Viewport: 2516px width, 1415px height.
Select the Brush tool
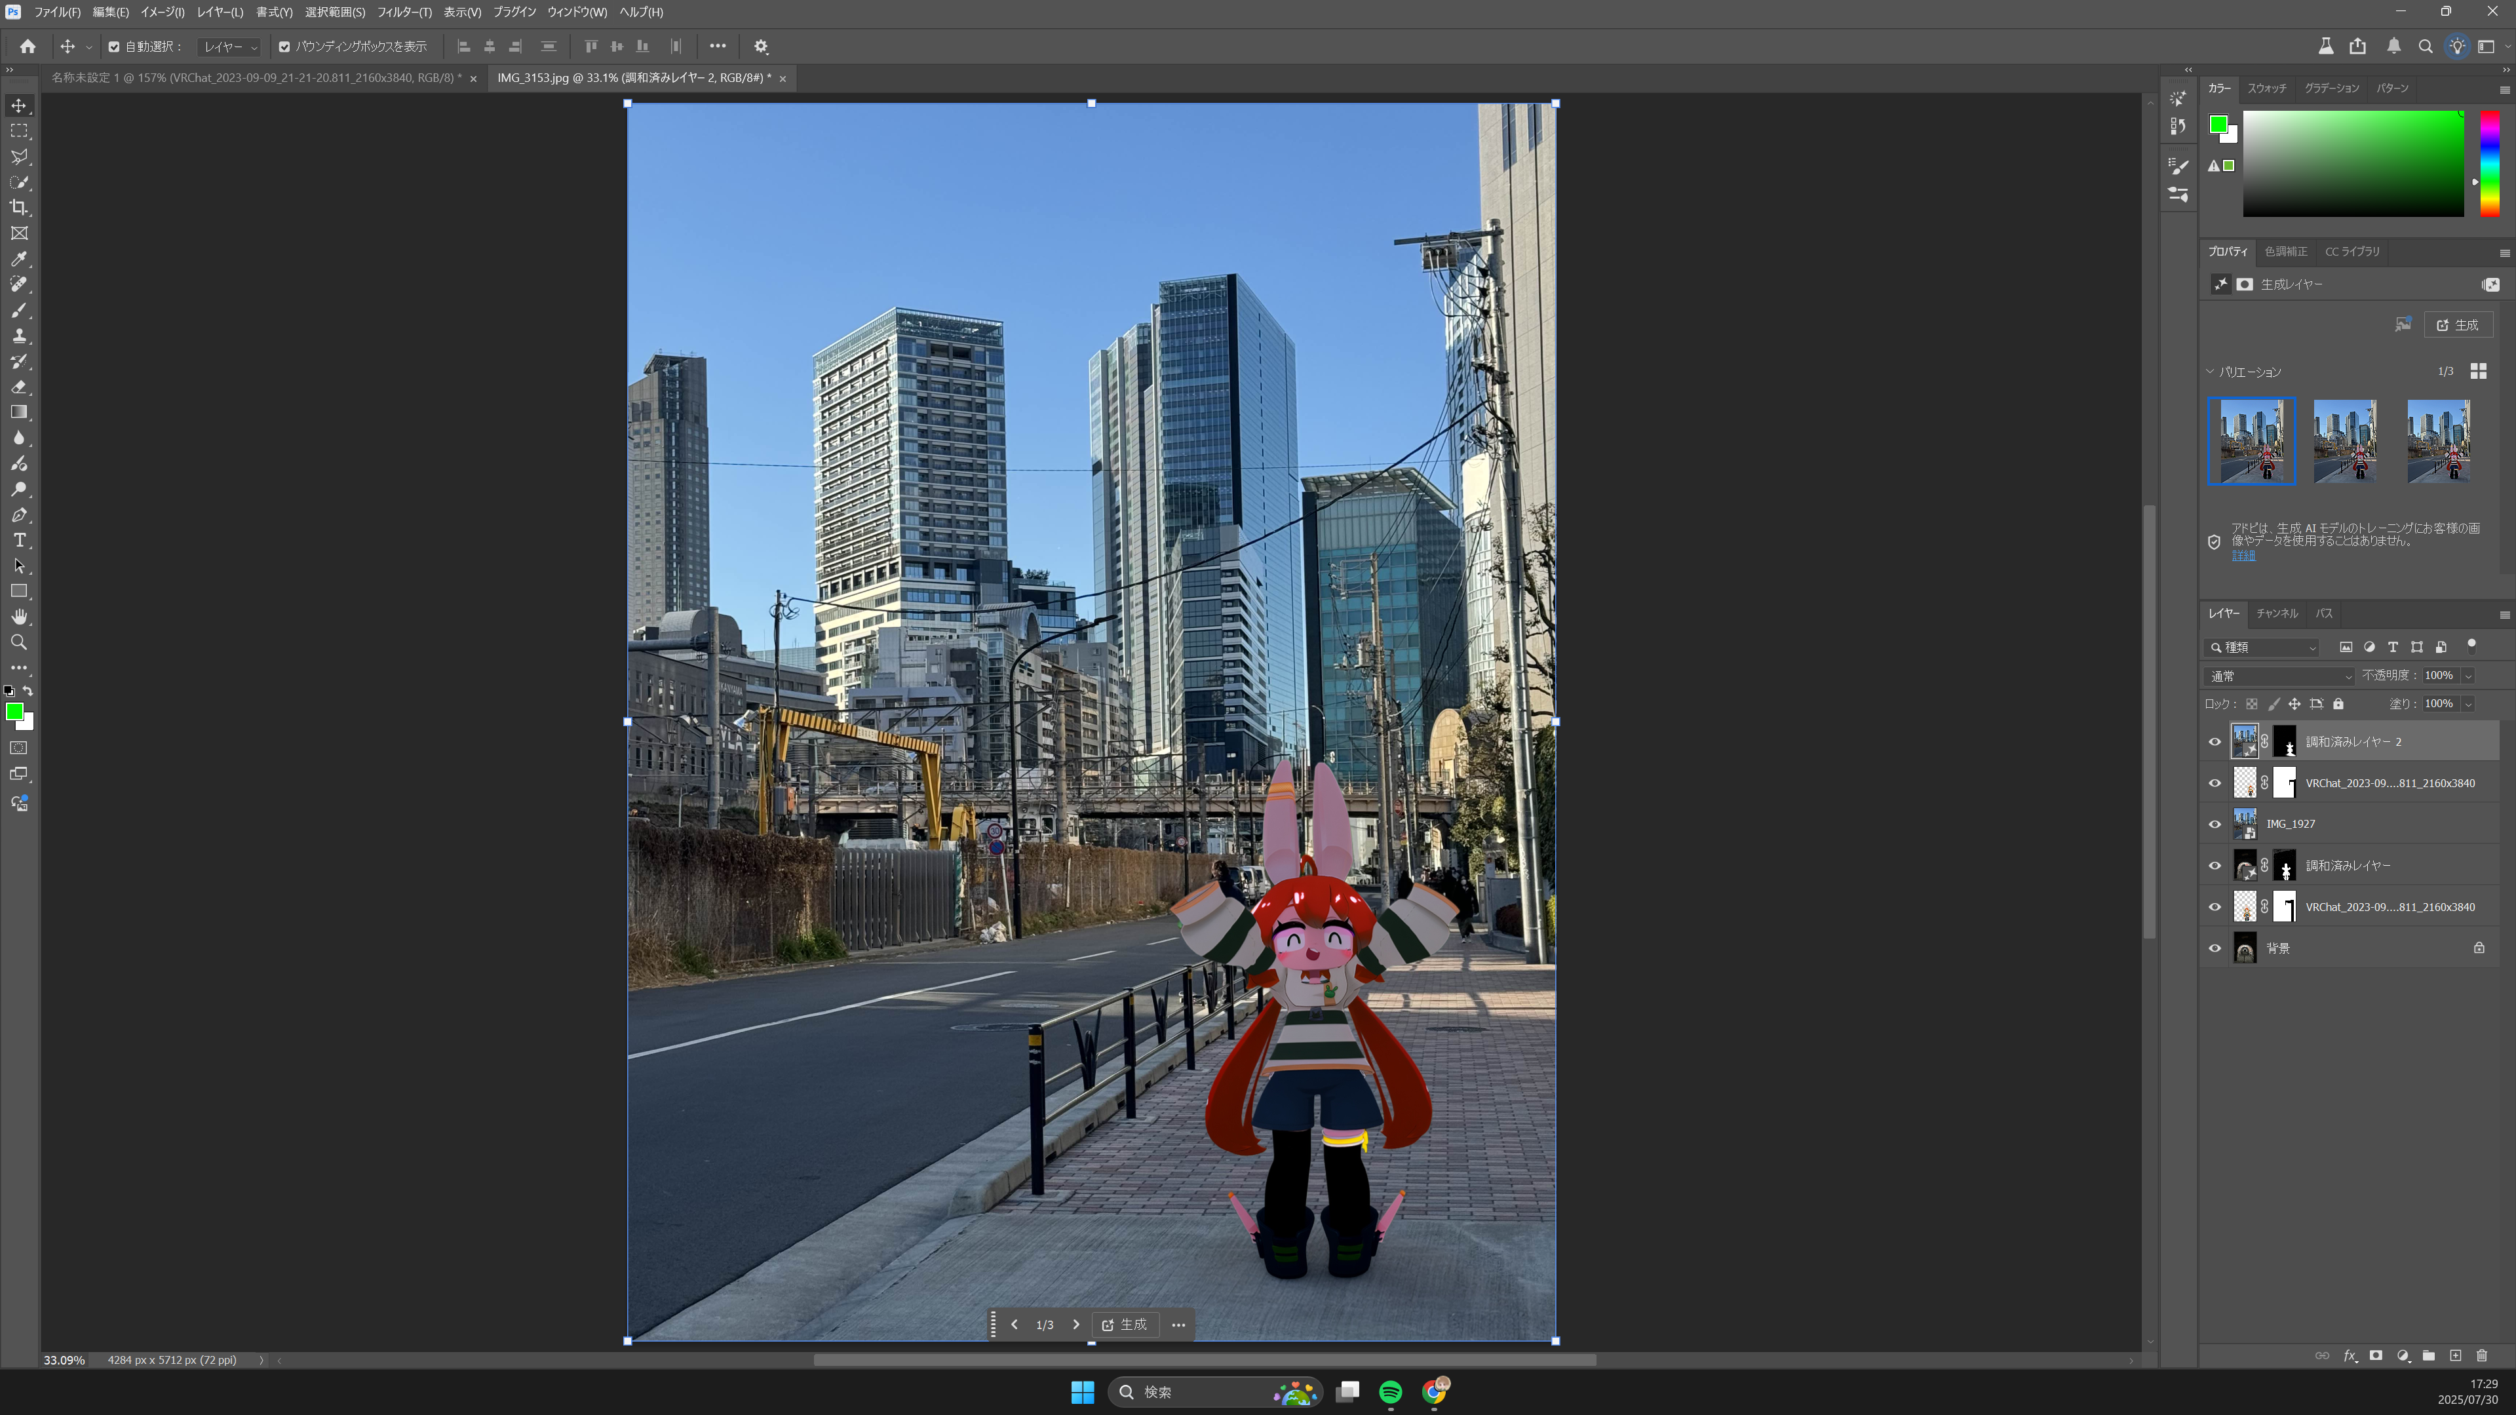coord(18,309)
